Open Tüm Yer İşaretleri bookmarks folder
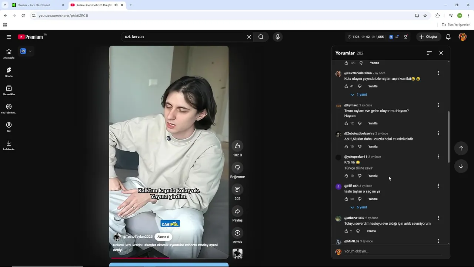474x267 pixels. coord(456,25)
